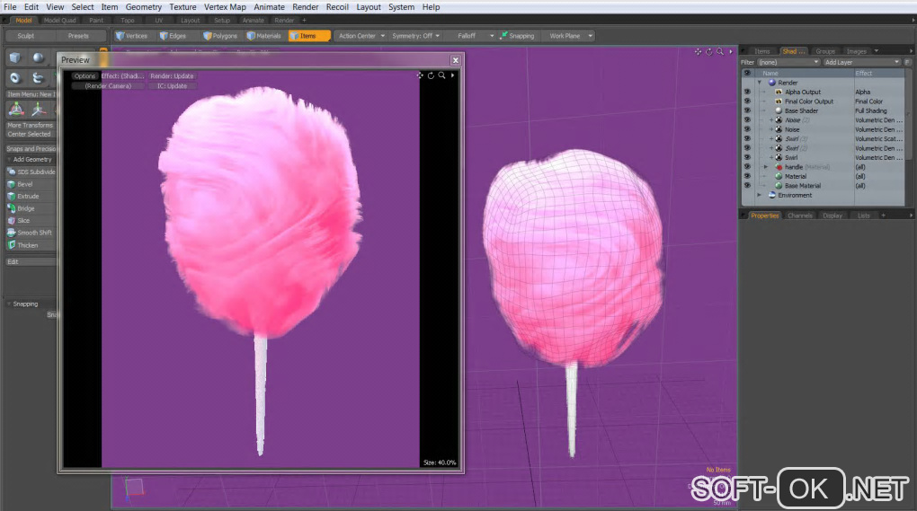Click the Options button in Preview
Viewport: 917px width, 511px height.
click(85, 76)
